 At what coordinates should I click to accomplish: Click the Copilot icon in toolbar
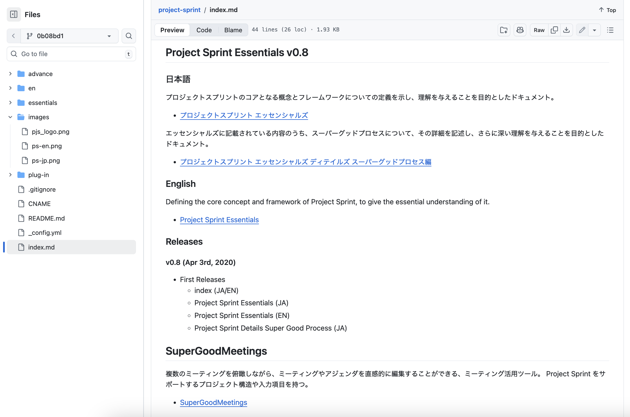(520, 30)
